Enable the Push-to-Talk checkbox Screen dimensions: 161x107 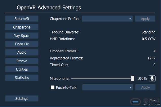pyautogui.click(x=53, y=88)
